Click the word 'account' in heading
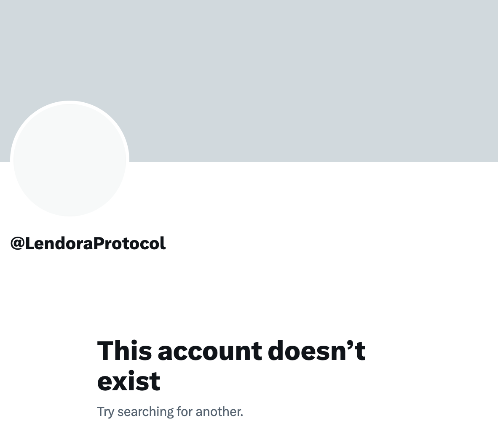Screen dimensions: 498x432 pyautogui.click(x=210, y=351)
